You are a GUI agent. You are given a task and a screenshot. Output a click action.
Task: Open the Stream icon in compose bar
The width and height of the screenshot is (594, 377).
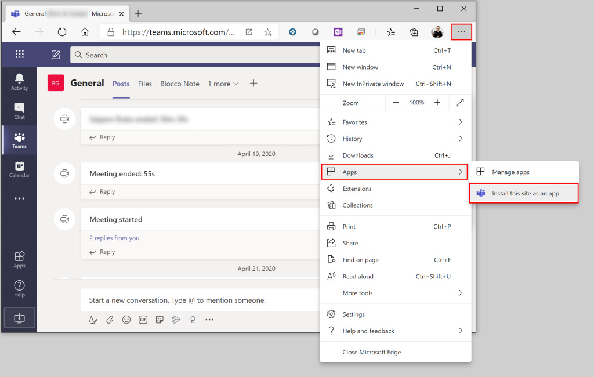176,320
